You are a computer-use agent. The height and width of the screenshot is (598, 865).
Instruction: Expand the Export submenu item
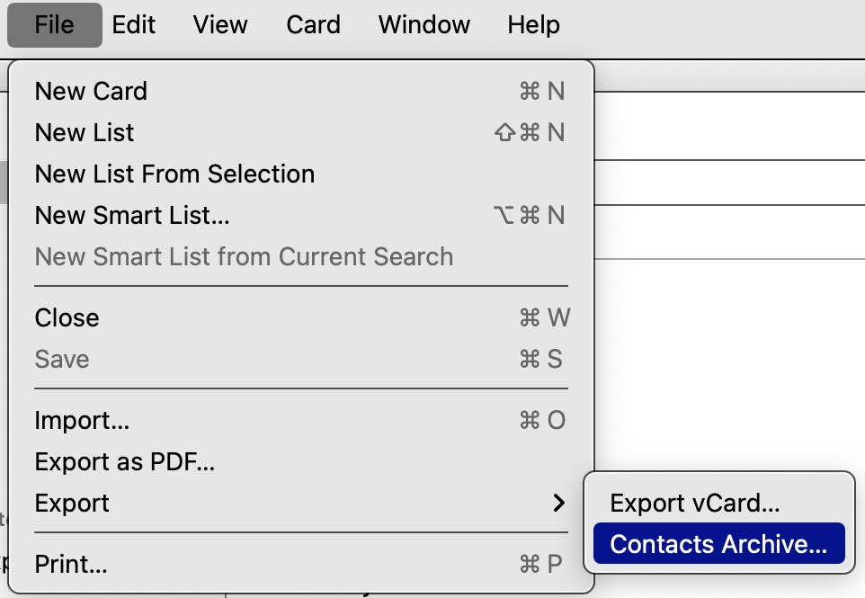(x=72, y=504)
